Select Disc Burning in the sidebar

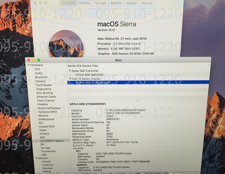tap(45, 93)
